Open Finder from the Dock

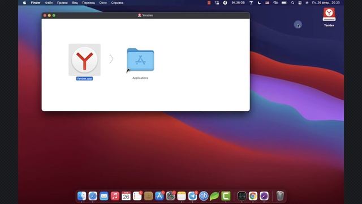click(x=81, y=196)
